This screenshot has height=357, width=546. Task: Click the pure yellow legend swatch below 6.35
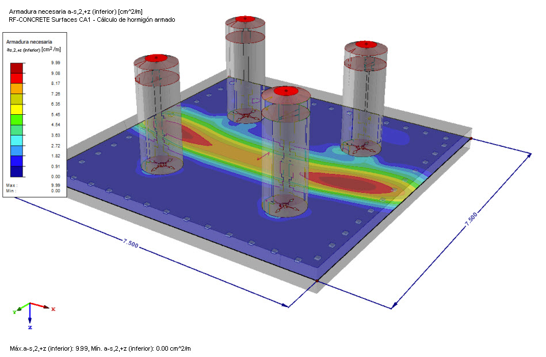point(16,110)
